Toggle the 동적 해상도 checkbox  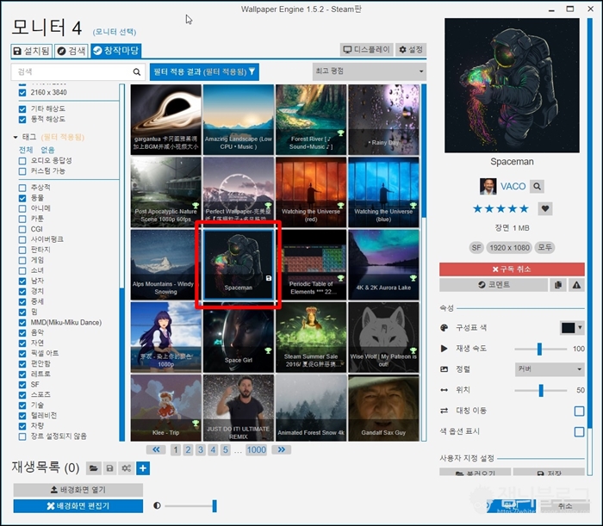point(22,120)
